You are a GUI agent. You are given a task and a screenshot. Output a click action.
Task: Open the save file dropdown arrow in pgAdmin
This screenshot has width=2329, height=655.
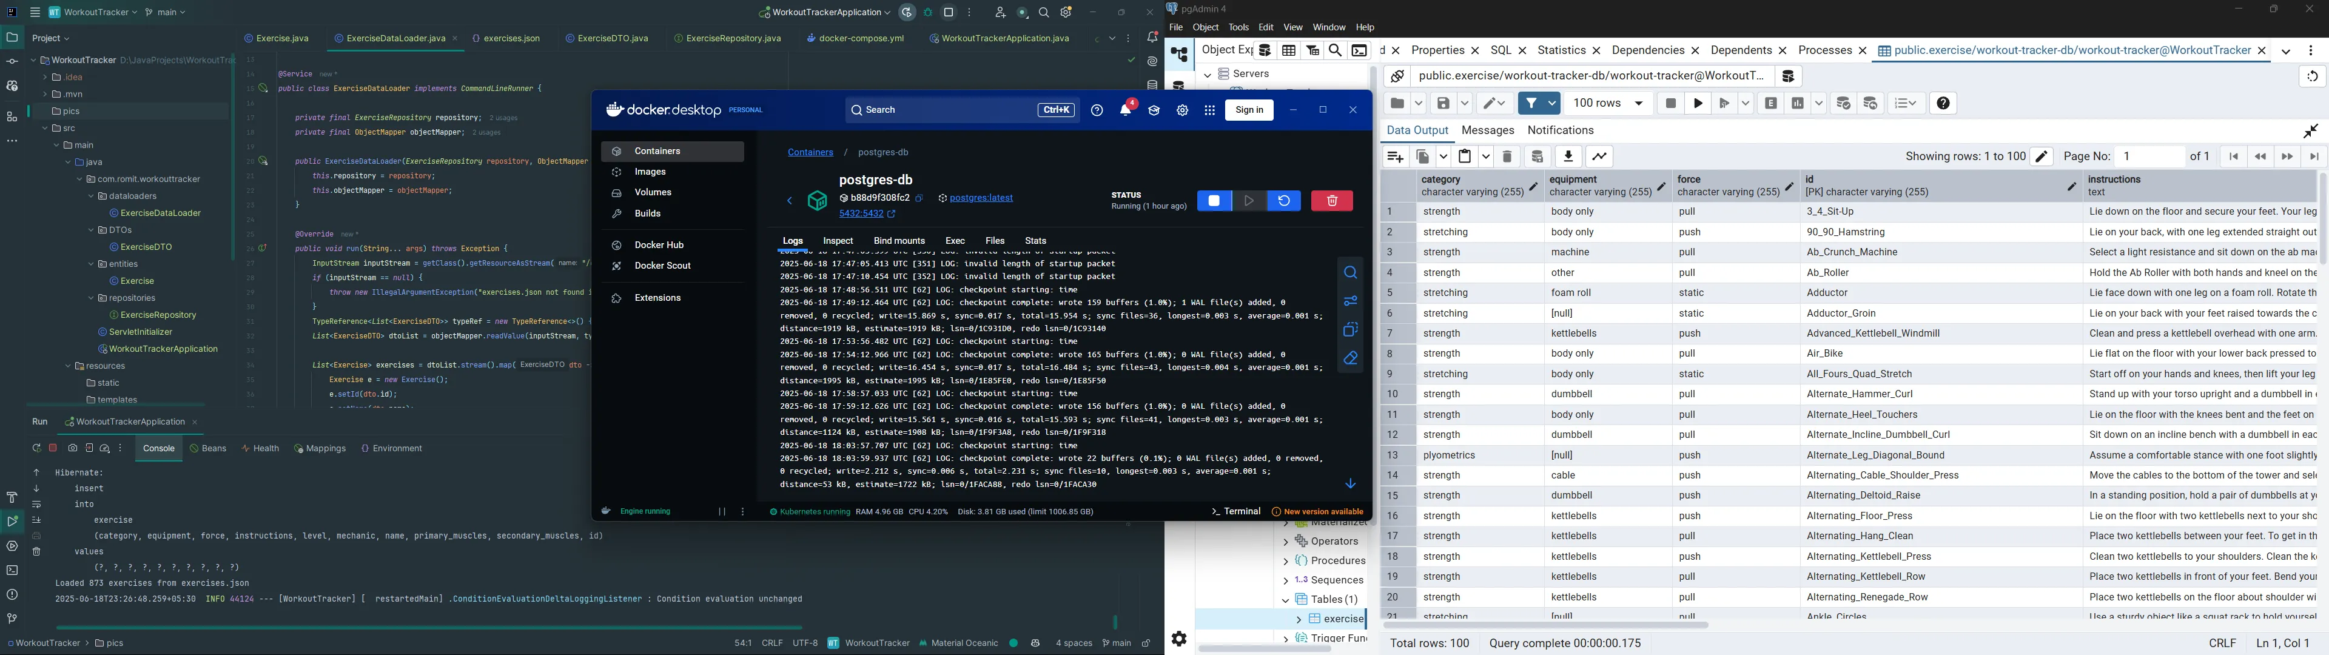tap(1465, 103)
